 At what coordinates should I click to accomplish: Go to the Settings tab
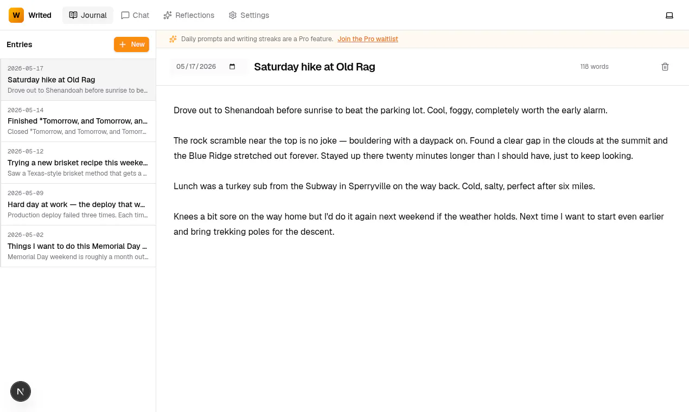(249, 15)
